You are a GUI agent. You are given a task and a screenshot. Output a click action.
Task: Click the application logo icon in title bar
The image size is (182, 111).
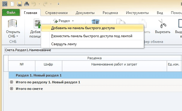tap(5, 4)
